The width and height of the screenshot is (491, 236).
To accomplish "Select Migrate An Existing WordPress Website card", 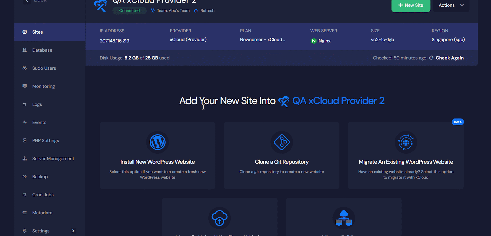I will tap(406, 156).
